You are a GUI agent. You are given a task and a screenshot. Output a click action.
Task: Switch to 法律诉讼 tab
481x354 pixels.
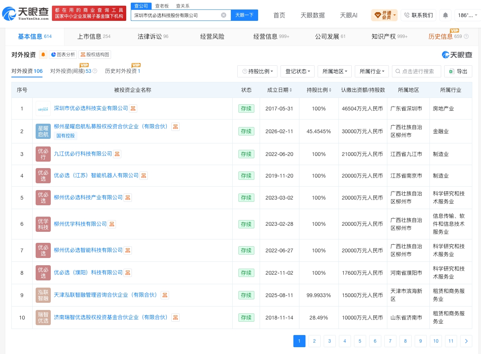point(153,37)
